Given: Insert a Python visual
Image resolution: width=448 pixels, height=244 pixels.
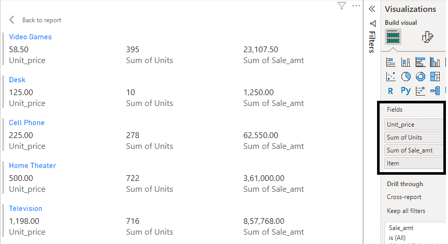Looking at the screenshot, I should (406, 90).
